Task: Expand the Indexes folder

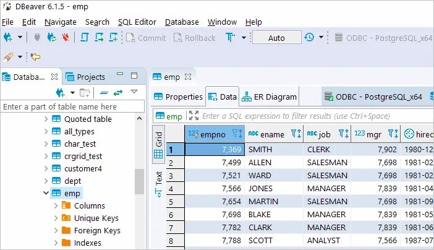Action: tap(56, 243)
